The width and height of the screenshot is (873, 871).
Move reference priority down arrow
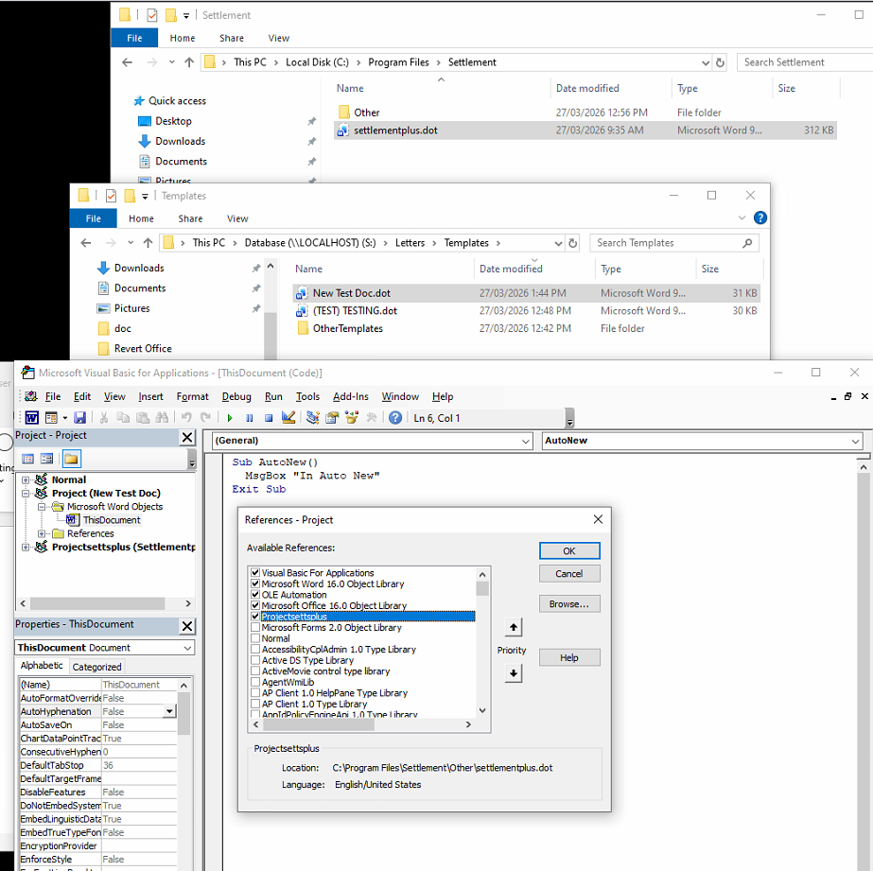click(514, 673)
